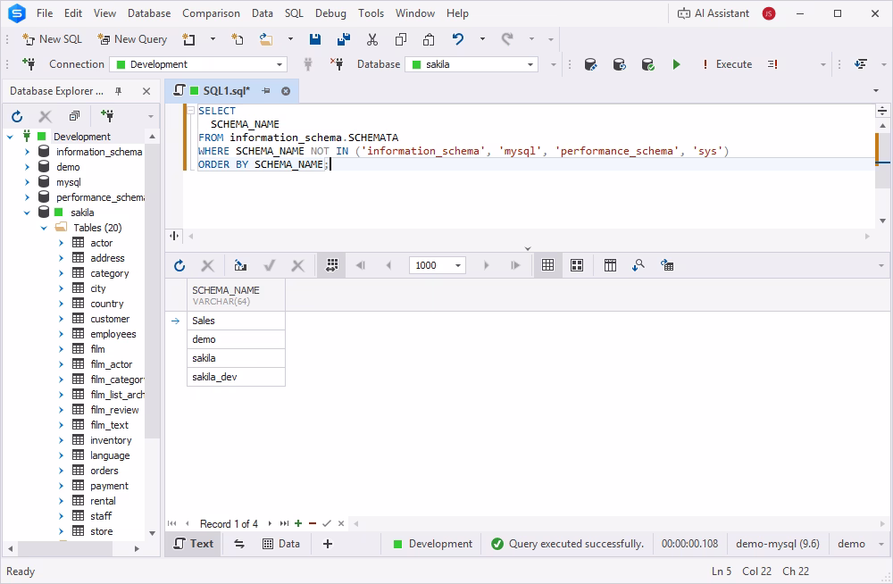This screenshot has height=584, width=893.
Task: Switch to the Text view tab
Action: click(194, 544)
